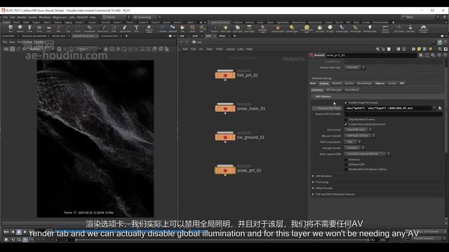
Task: Add a Sky Light from shelf
Action: (x=320, y=28)
